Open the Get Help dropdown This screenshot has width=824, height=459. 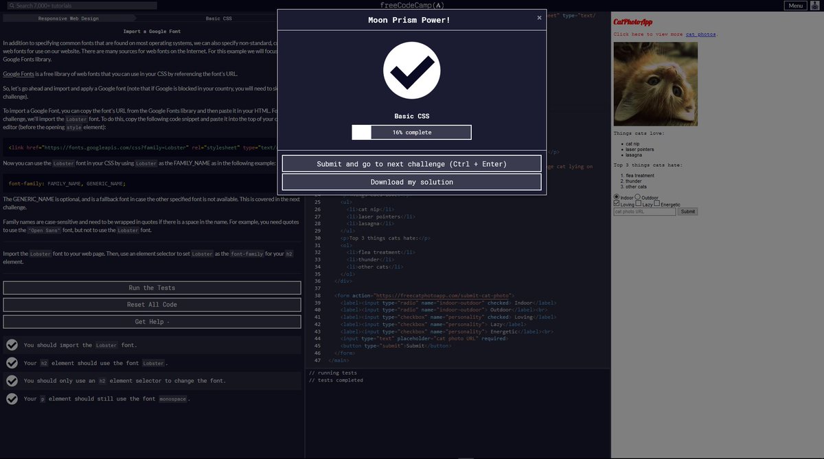152,322
